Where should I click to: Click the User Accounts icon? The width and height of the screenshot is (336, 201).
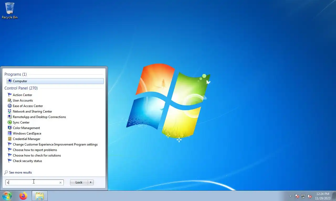(10, 100)
